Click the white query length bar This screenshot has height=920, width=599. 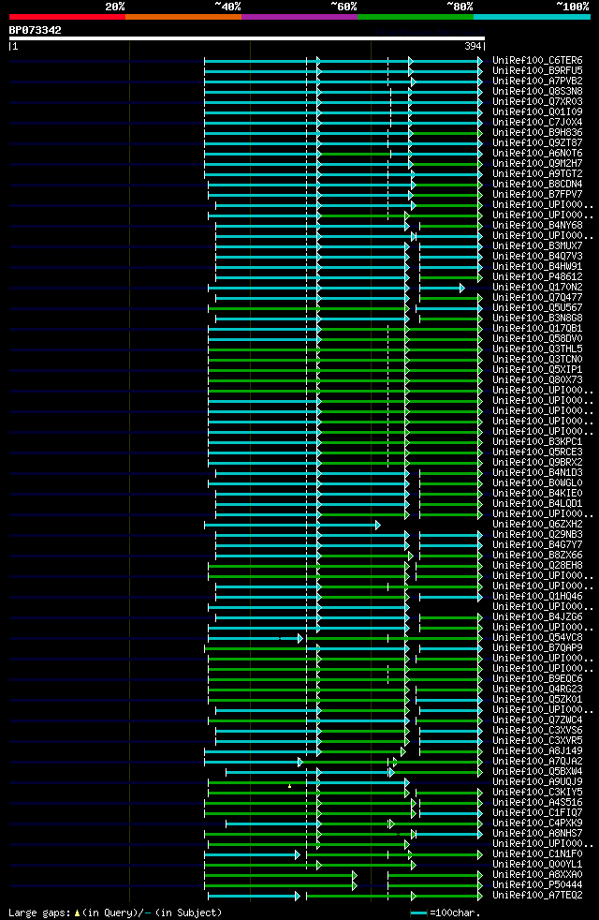pos(247,38)
